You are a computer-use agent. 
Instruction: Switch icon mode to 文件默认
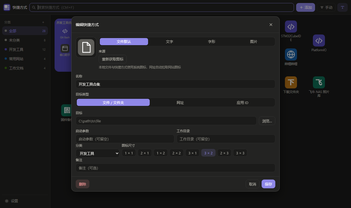124,42
